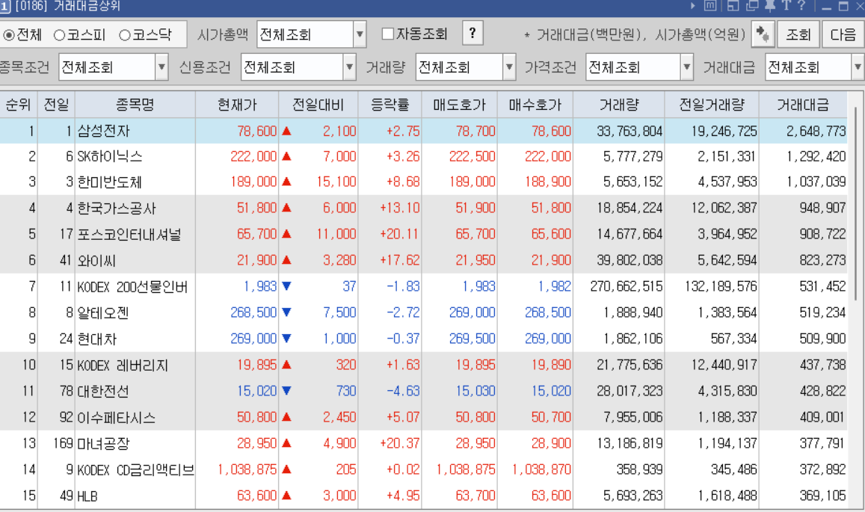The width and height of the screenshot is (865, 512).
Task: Sort by the 전일대비 column header
Action: pyautogui.click(x=318, y=105)
